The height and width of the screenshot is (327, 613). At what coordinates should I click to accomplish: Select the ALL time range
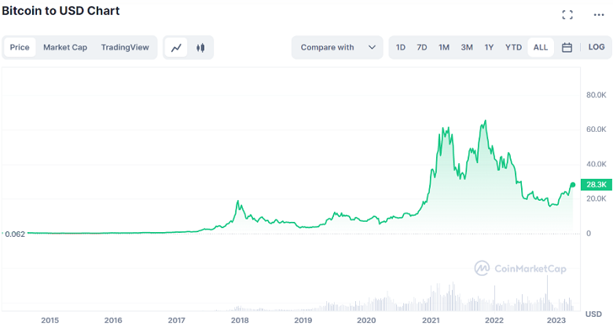[541, 48]
